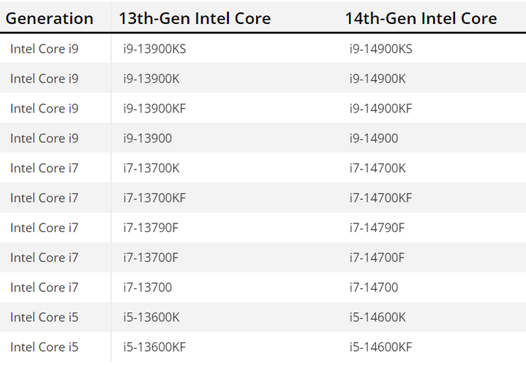Select the i9-13900KS cell
The image size is (526, 365).
[155, 49]
